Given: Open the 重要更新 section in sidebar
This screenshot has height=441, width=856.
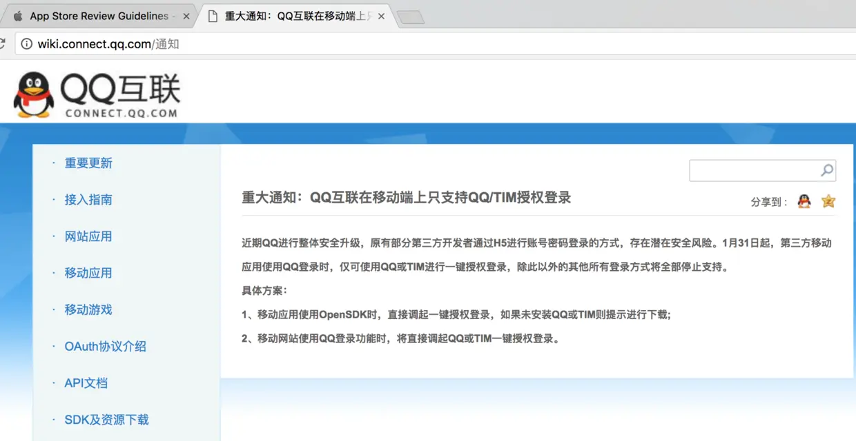Looking at the screenshot, I should (x=88, y=163).
